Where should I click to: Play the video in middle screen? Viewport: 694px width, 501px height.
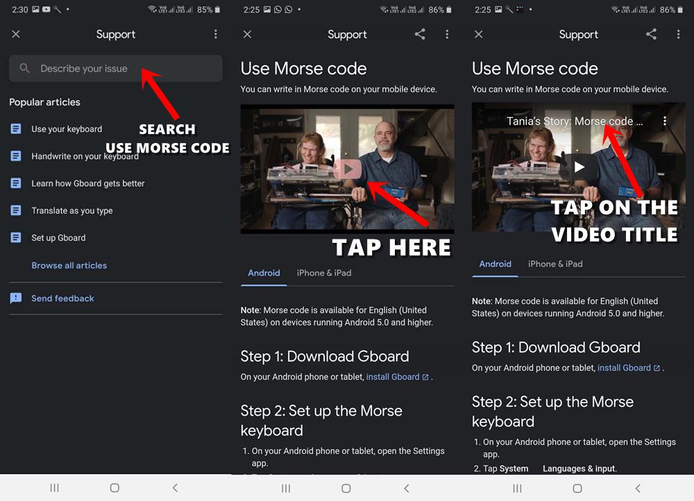click(x=348, y=169)
